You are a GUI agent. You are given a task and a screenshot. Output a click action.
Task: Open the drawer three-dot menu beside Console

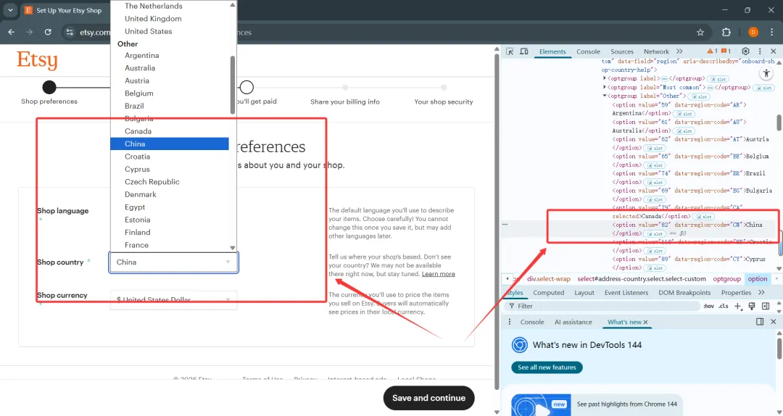(x=510, y=322)
